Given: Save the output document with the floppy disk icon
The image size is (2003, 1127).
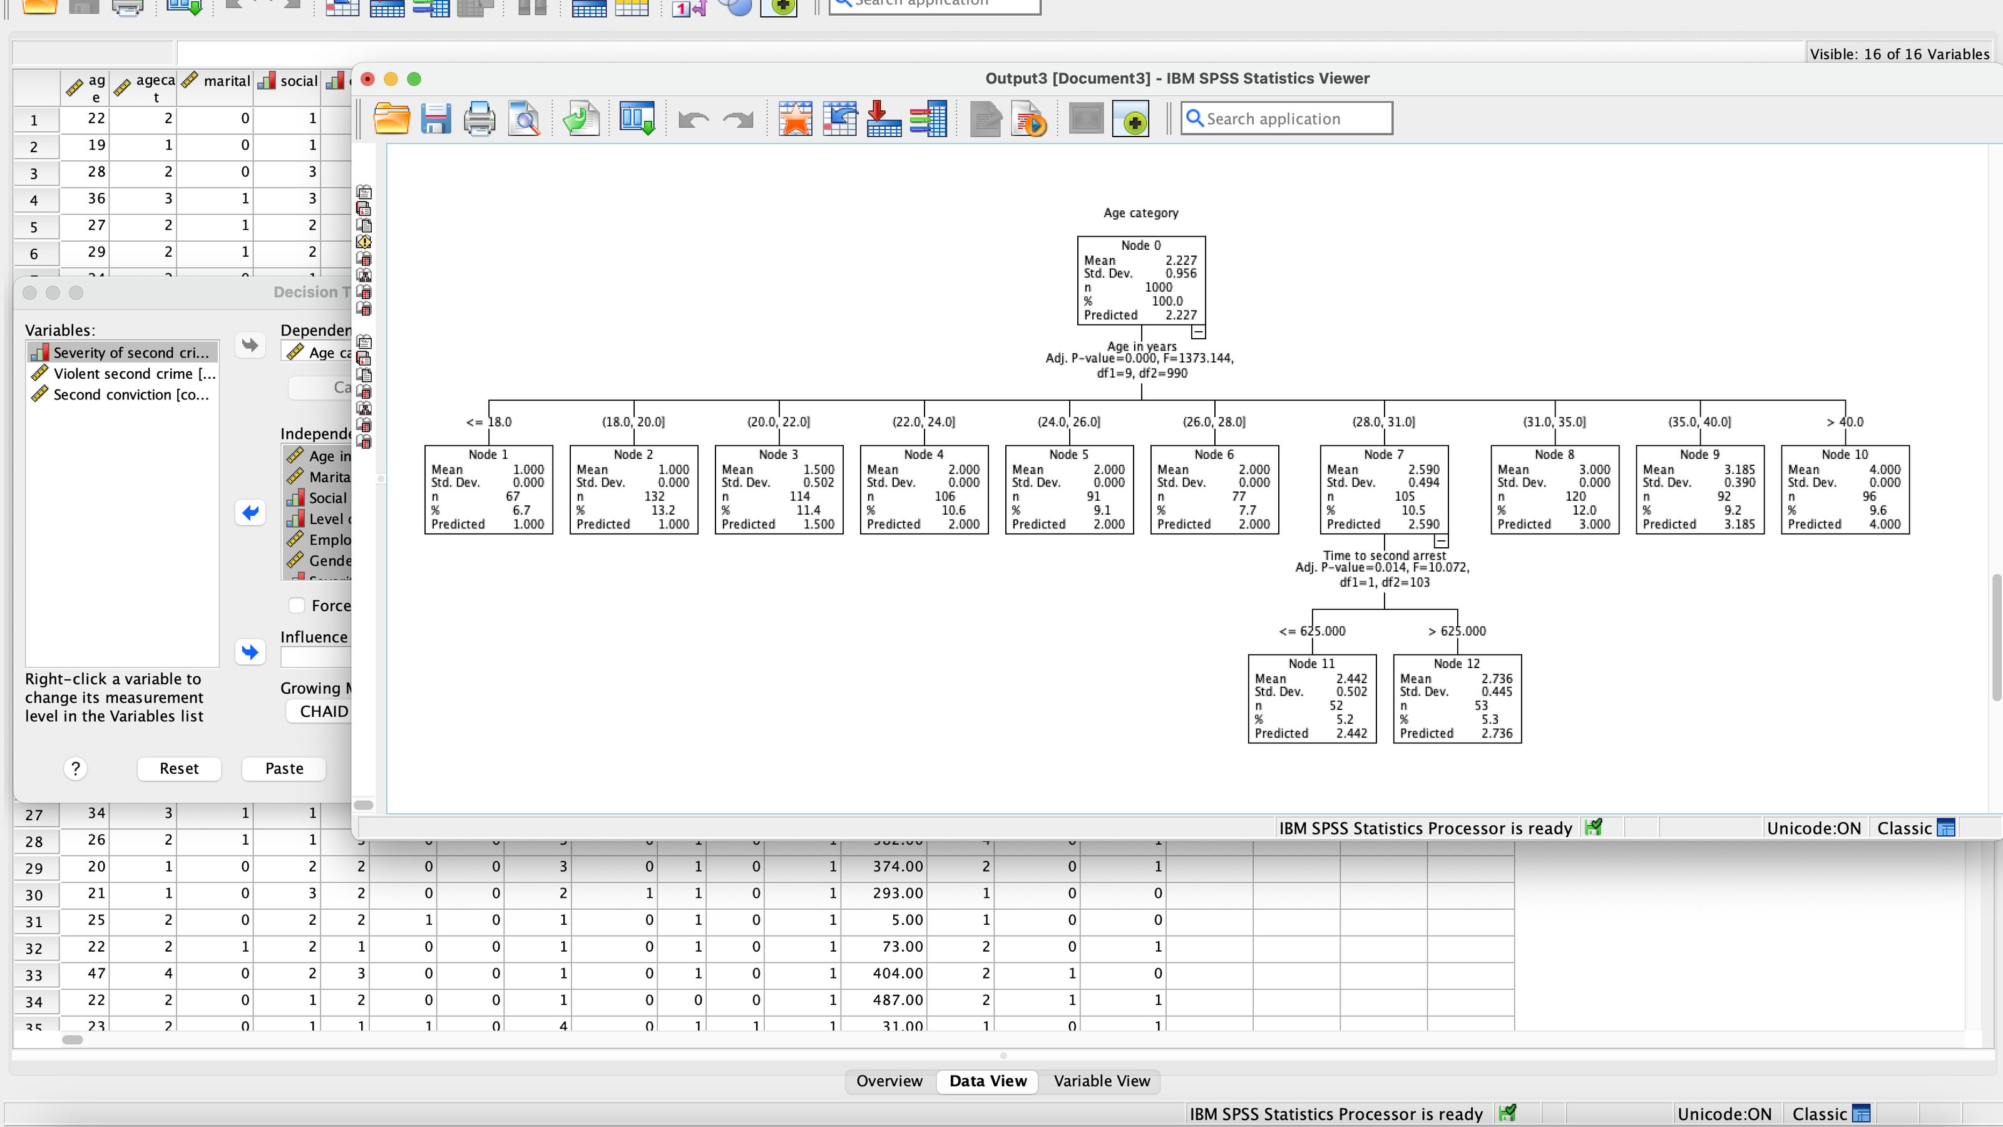Looking at the screenshot, I should pyautogui.click(x=436, y=119).
